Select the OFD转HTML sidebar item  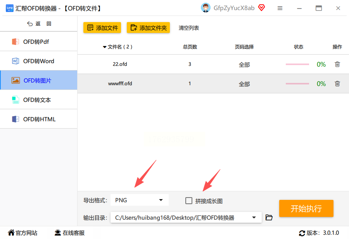click(x=38, y=119)
